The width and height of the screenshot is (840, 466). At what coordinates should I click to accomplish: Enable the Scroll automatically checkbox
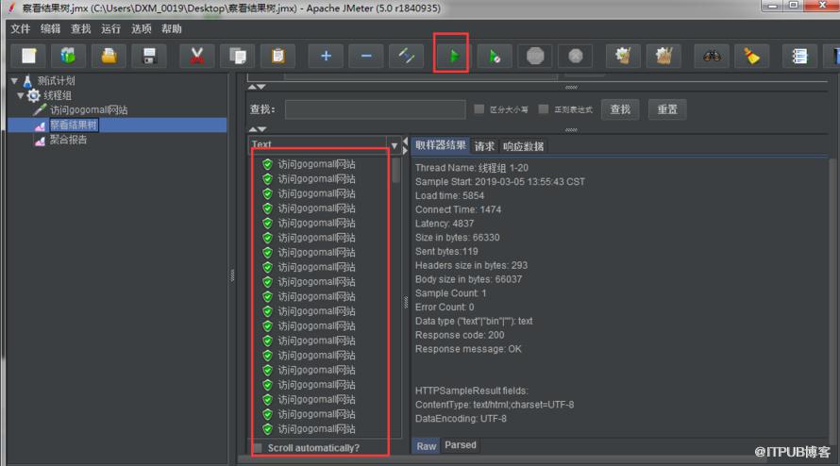click(258, 447)
